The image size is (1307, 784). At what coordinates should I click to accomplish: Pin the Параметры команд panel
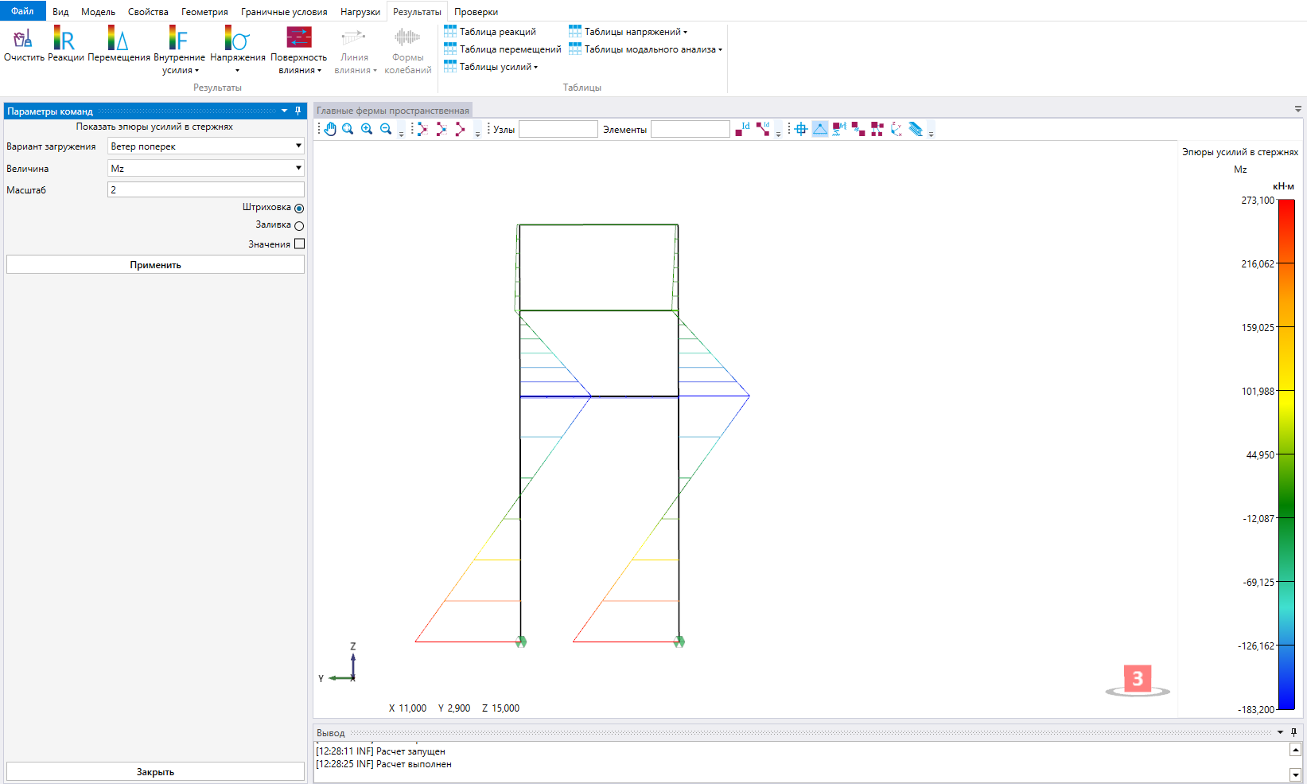coord(298,111)
